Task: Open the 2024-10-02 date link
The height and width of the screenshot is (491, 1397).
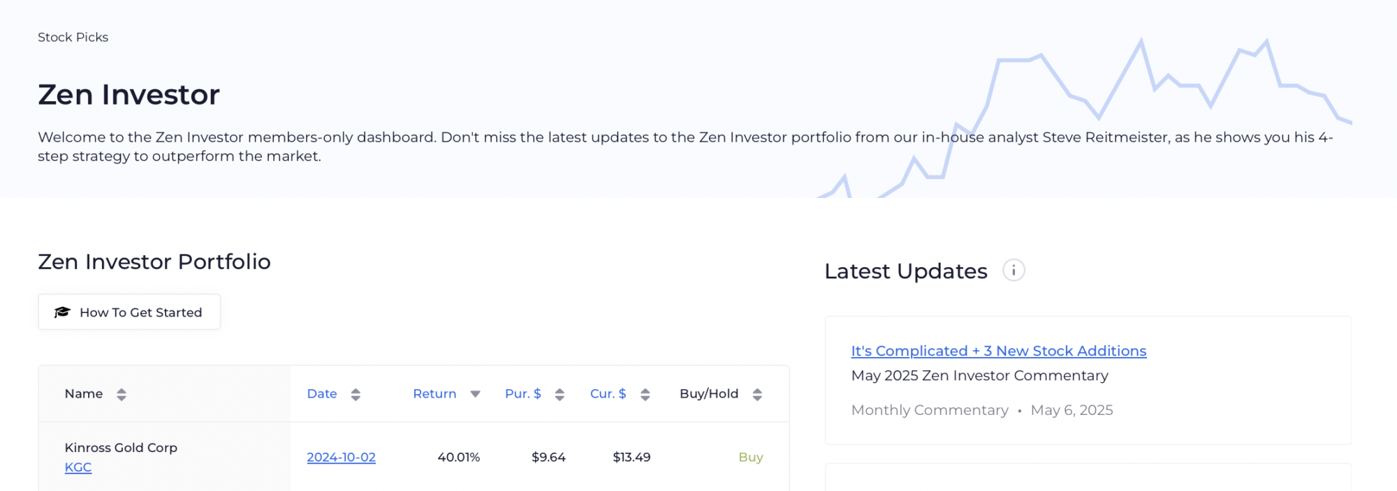Action: tap(341, 458)
